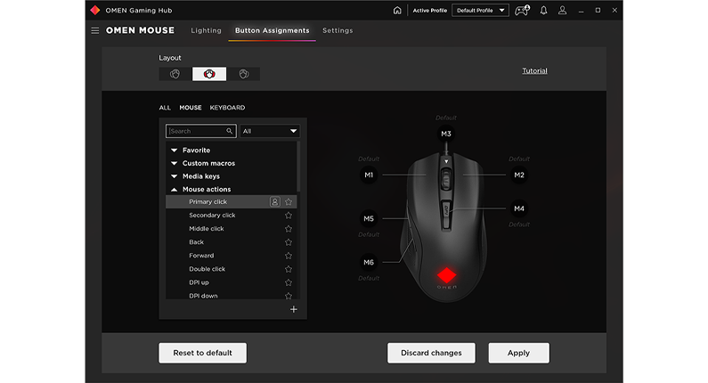Image resolution: width=708 pixels, height=383 pixels.
Task: Go to the OMEN home screen
Action: coord(397,11)
